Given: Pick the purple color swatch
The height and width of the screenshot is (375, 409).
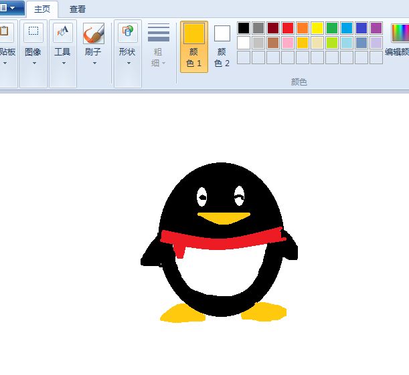Looking at the screenshot, I should click(x=376, y=28).
